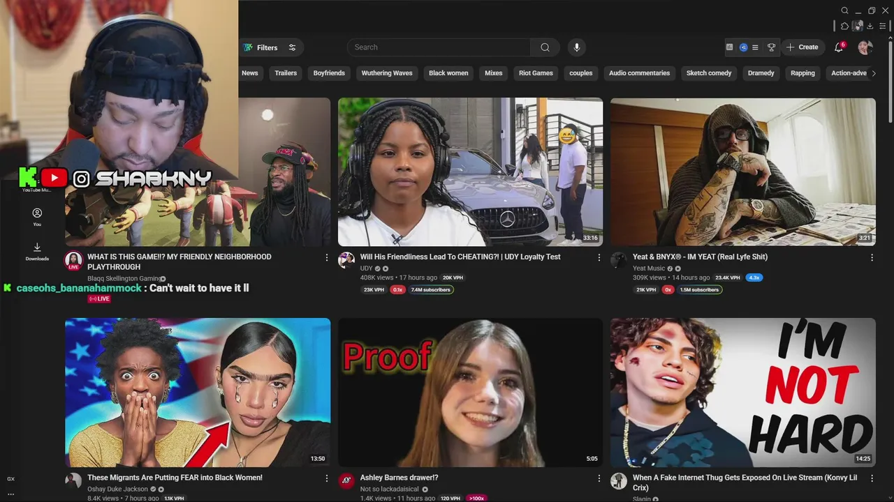Open browser extensions puzzle icon
Screen dimensions: 894x502
coord(844,26)
